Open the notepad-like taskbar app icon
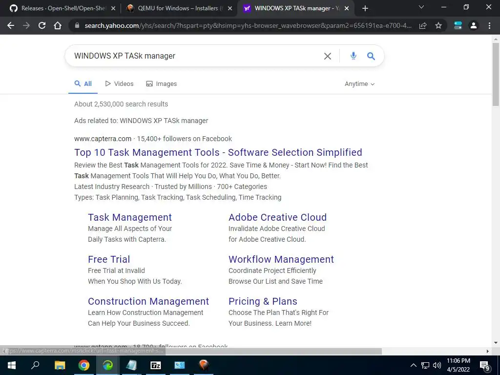This screenshot has height=375, width=500. tap(131, 365)
